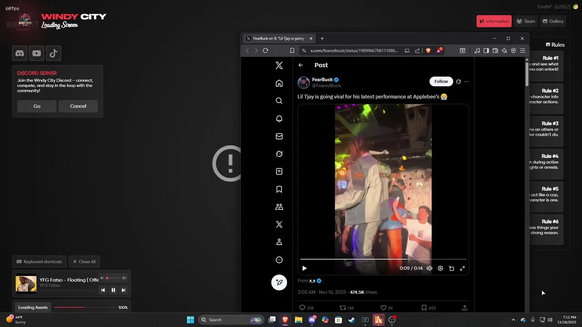Open a new browser tab
Image resolution: width=582 pixels, height=327 pixels.
point(322,39)
